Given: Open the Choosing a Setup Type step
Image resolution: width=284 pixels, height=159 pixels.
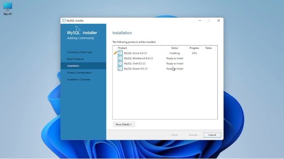Looking at the screenshot, I should (x=79, y=52).
